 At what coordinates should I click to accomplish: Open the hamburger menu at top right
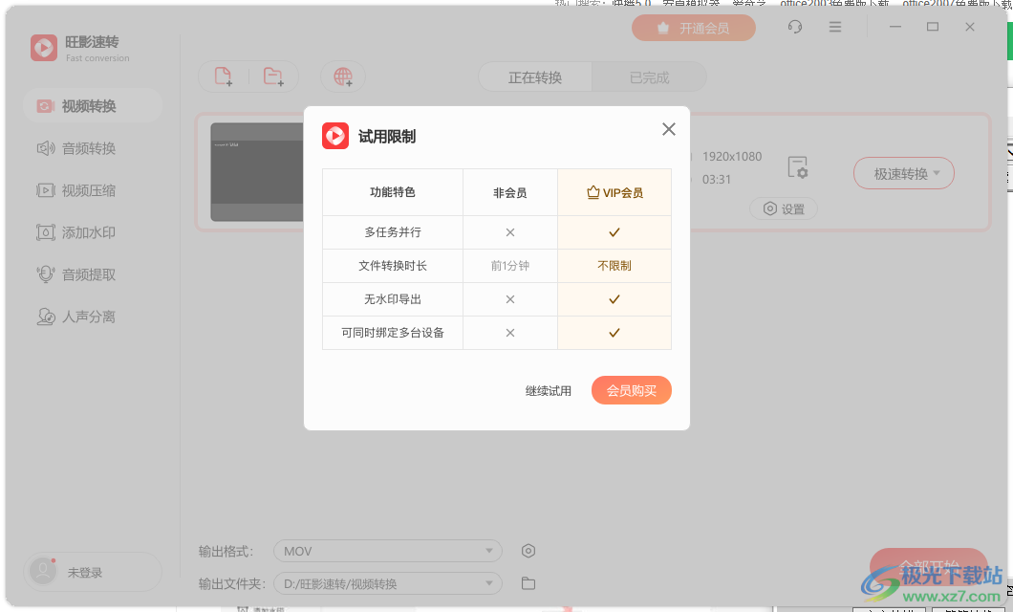834,27
